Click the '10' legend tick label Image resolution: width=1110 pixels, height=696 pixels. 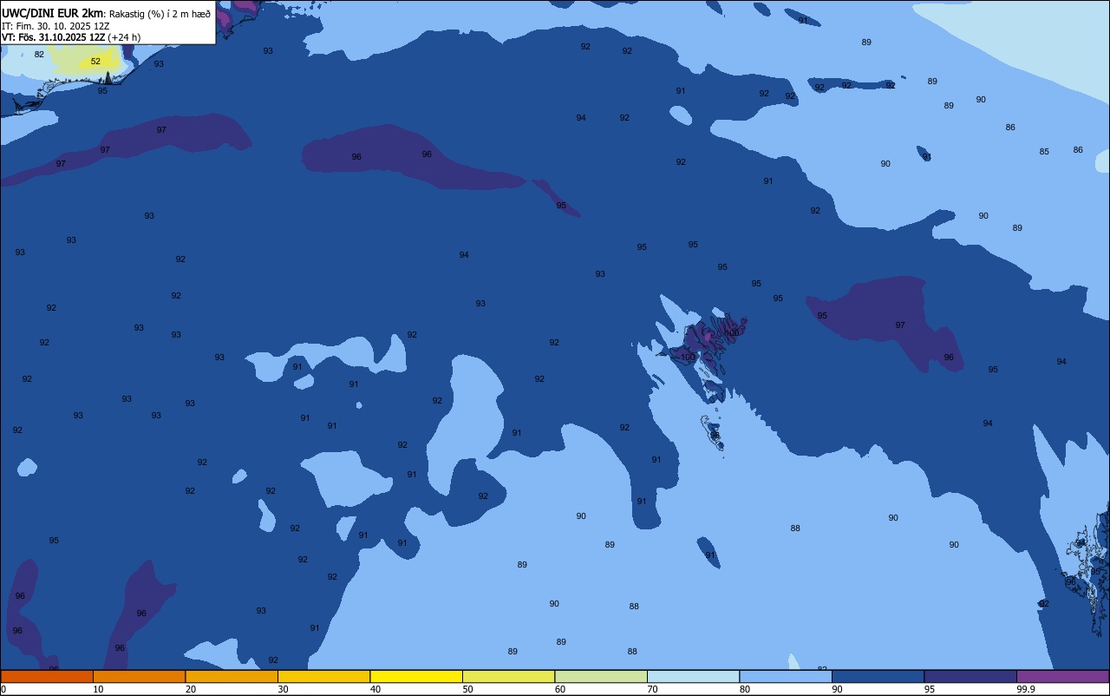pos(98,689)
